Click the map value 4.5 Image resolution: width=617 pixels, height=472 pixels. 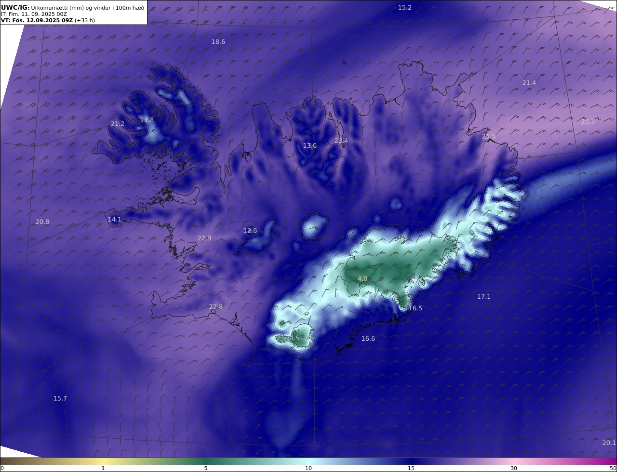295,338
